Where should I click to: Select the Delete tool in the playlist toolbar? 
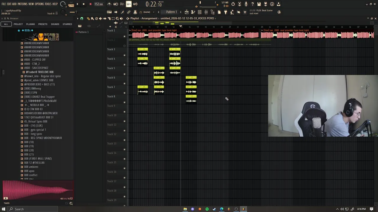(x=97, y=19)
